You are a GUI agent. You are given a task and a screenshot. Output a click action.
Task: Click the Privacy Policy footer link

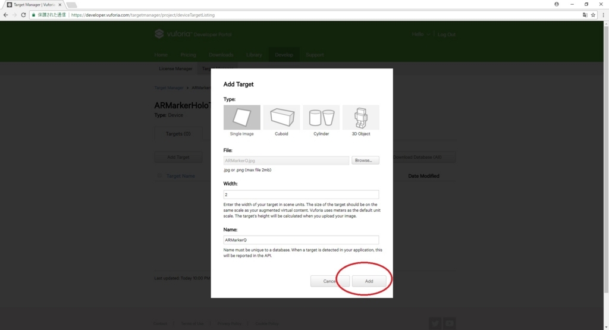point(229,323)
